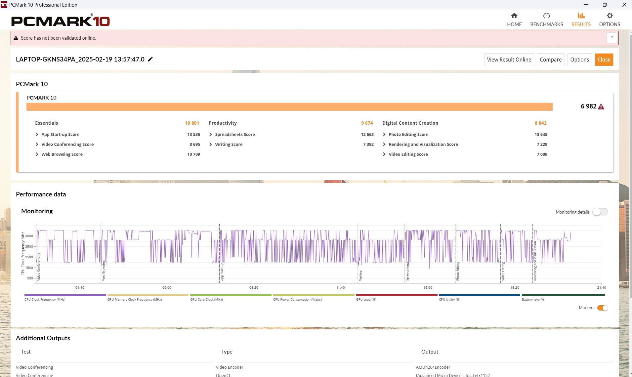Click the score warning triangle icon

pos(601,106)
